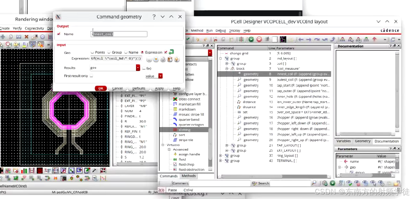This screenshot has width=411, height=199.
Task: Click the black layout view icon in PCell toolbar
Action: coord(283,40)
